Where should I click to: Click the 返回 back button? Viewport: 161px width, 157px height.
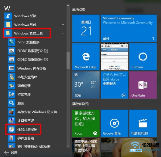(11, 153)
